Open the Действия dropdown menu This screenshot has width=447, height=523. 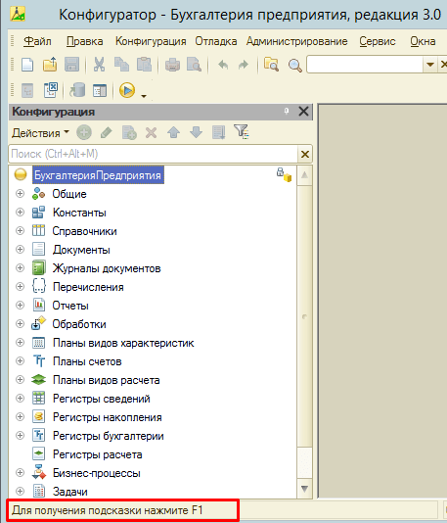point(41,133)
